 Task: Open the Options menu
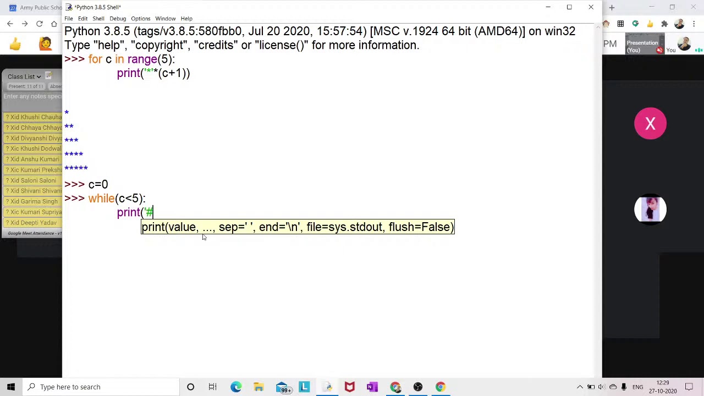point(140,19)
